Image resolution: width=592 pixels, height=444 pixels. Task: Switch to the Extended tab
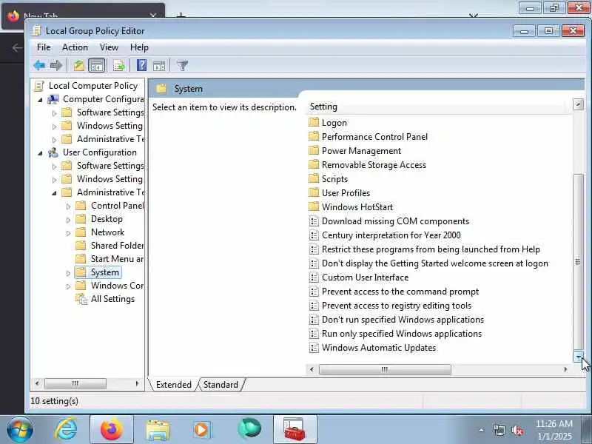point(174,385)
